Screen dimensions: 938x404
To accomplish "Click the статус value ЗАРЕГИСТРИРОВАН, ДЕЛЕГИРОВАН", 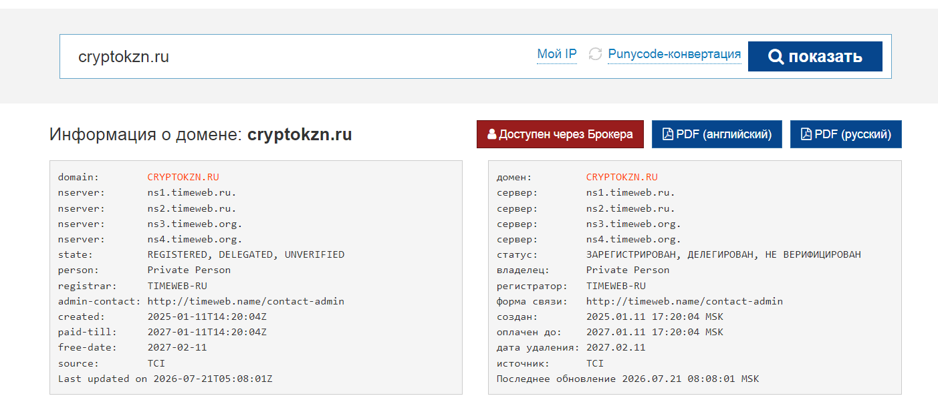I will point(723,254).
